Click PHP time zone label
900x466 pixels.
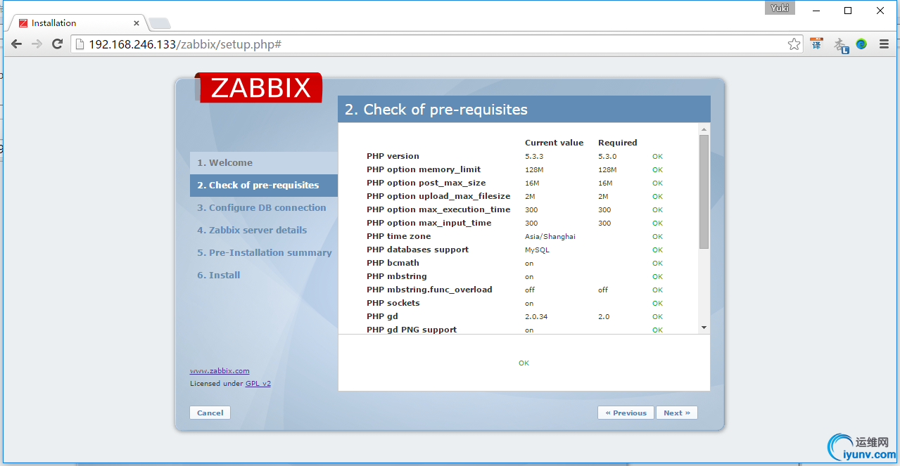[398, 236]
